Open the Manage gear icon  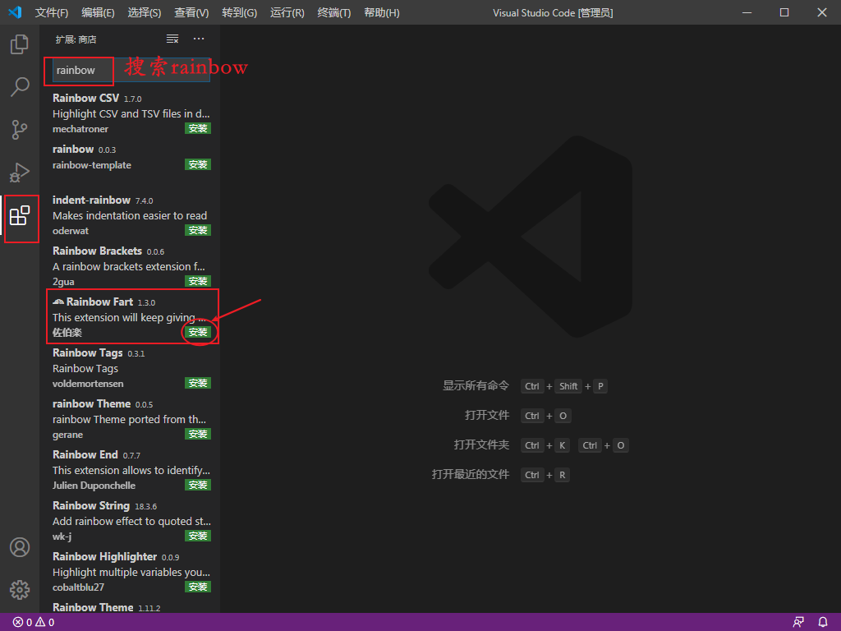click(x=20, y=590)
